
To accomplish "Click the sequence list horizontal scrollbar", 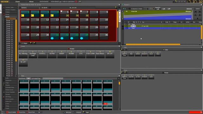I will 153,44.
